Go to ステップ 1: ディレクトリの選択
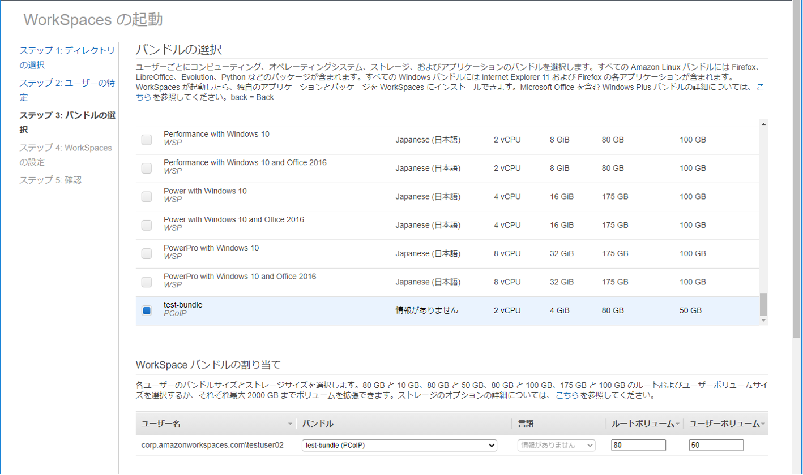This screenshot has width=803, height=475. [x=67, y=58]
